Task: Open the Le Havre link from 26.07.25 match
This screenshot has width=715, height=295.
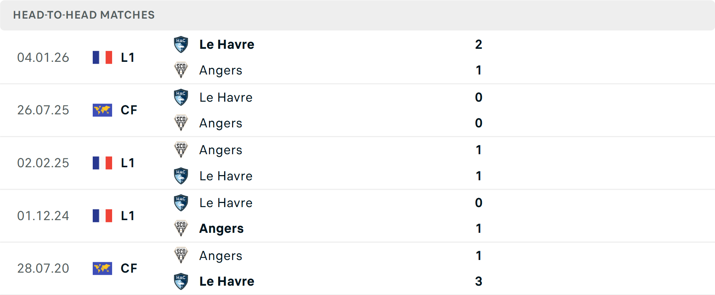Action: 226,97
